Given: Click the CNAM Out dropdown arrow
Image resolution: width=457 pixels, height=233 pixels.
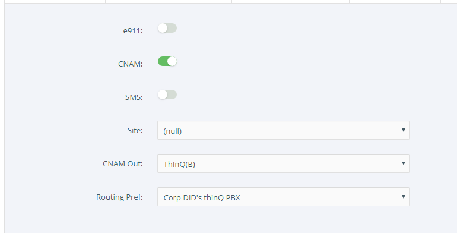Looking at the screenshot, I should coord(404,163).
